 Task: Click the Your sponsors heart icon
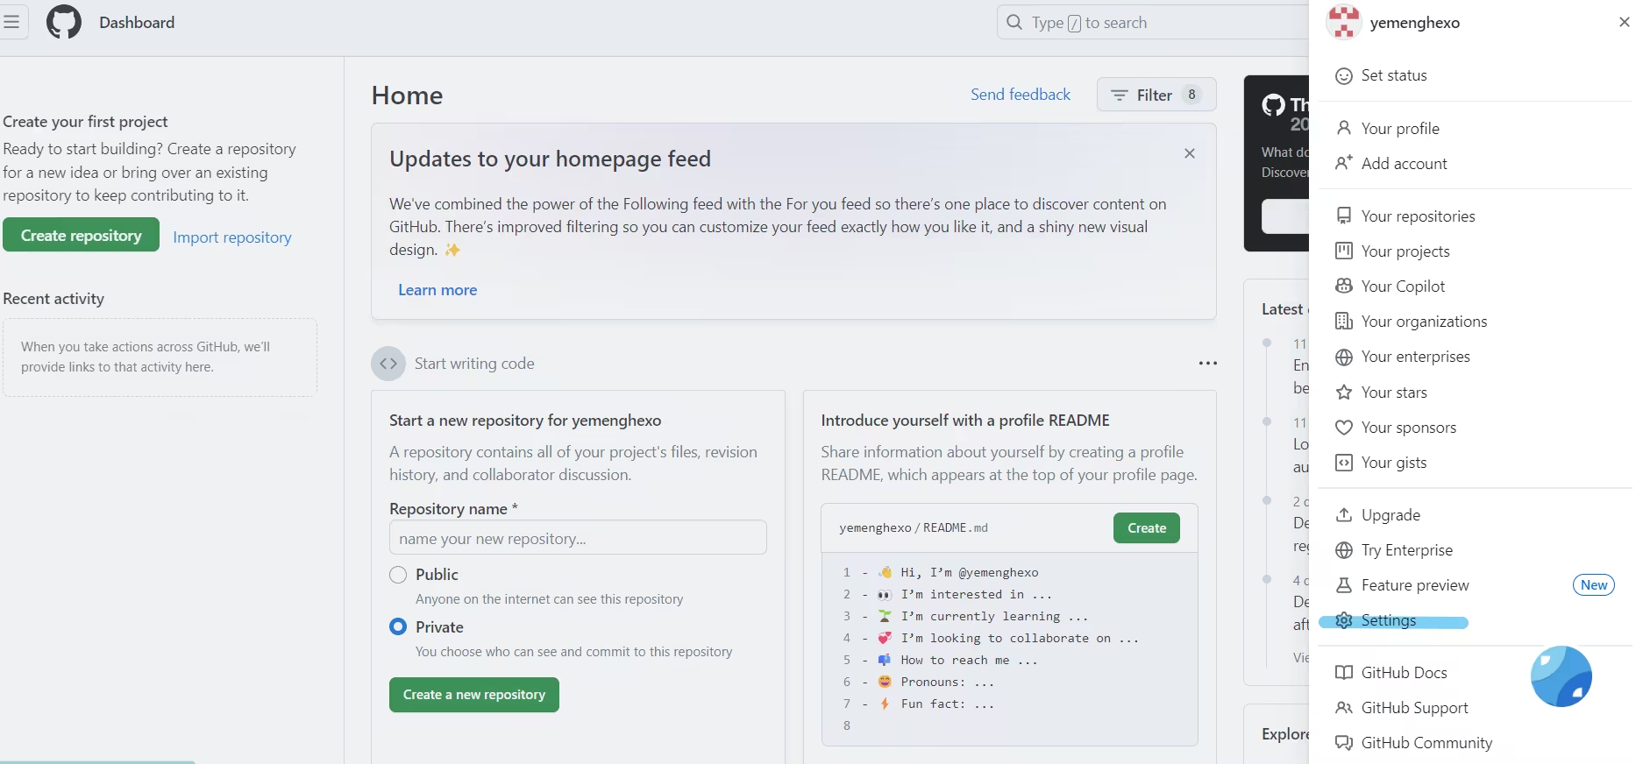point(1343,428)
